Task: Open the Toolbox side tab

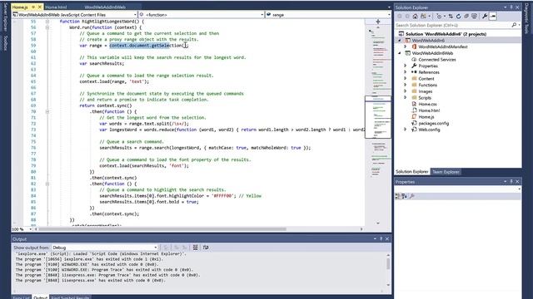Action: click(5, 42)
